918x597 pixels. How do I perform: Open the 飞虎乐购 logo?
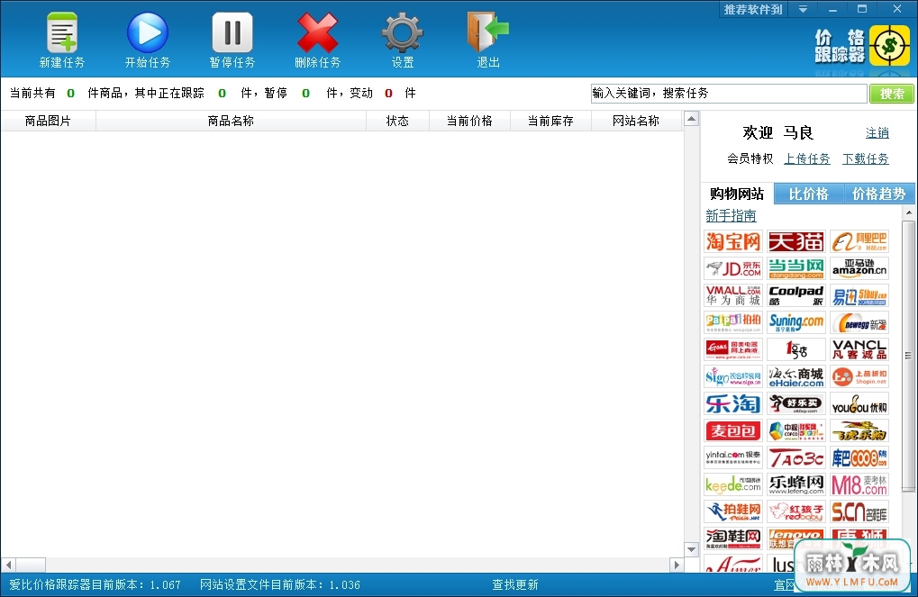click(x=859, y=430)
